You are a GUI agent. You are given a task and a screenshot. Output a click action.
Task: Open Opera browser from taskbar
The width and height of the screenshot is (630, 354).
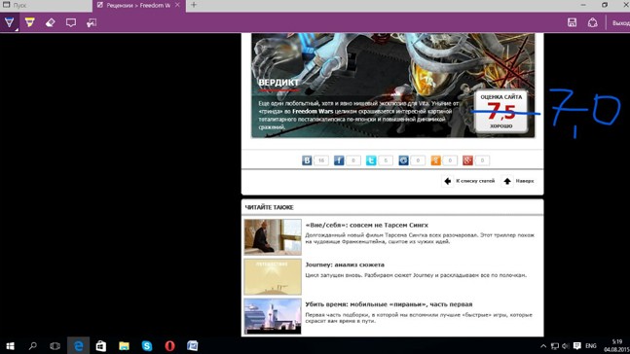pos(169,345)
